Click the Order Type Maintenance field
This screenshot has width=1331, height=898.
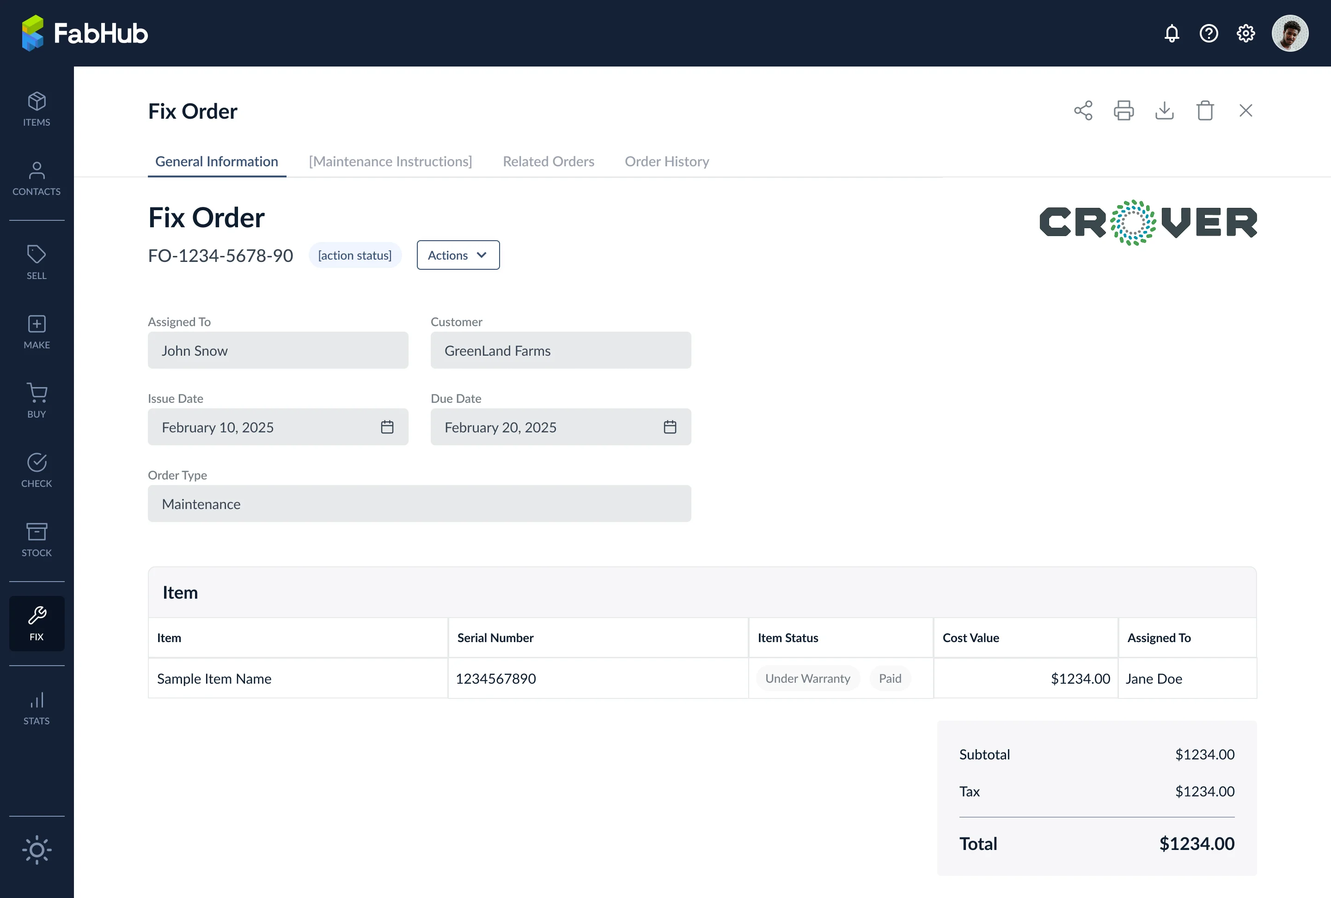[419, 504]
